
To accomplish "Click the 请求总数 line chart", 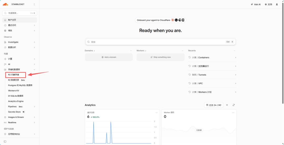I will coord(119,132).
